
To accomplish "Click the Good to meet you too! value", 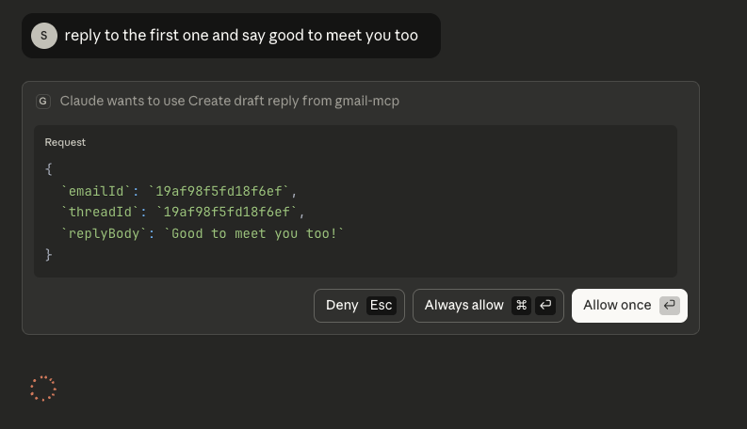I will pyautogui.click(x=254, y=233).
